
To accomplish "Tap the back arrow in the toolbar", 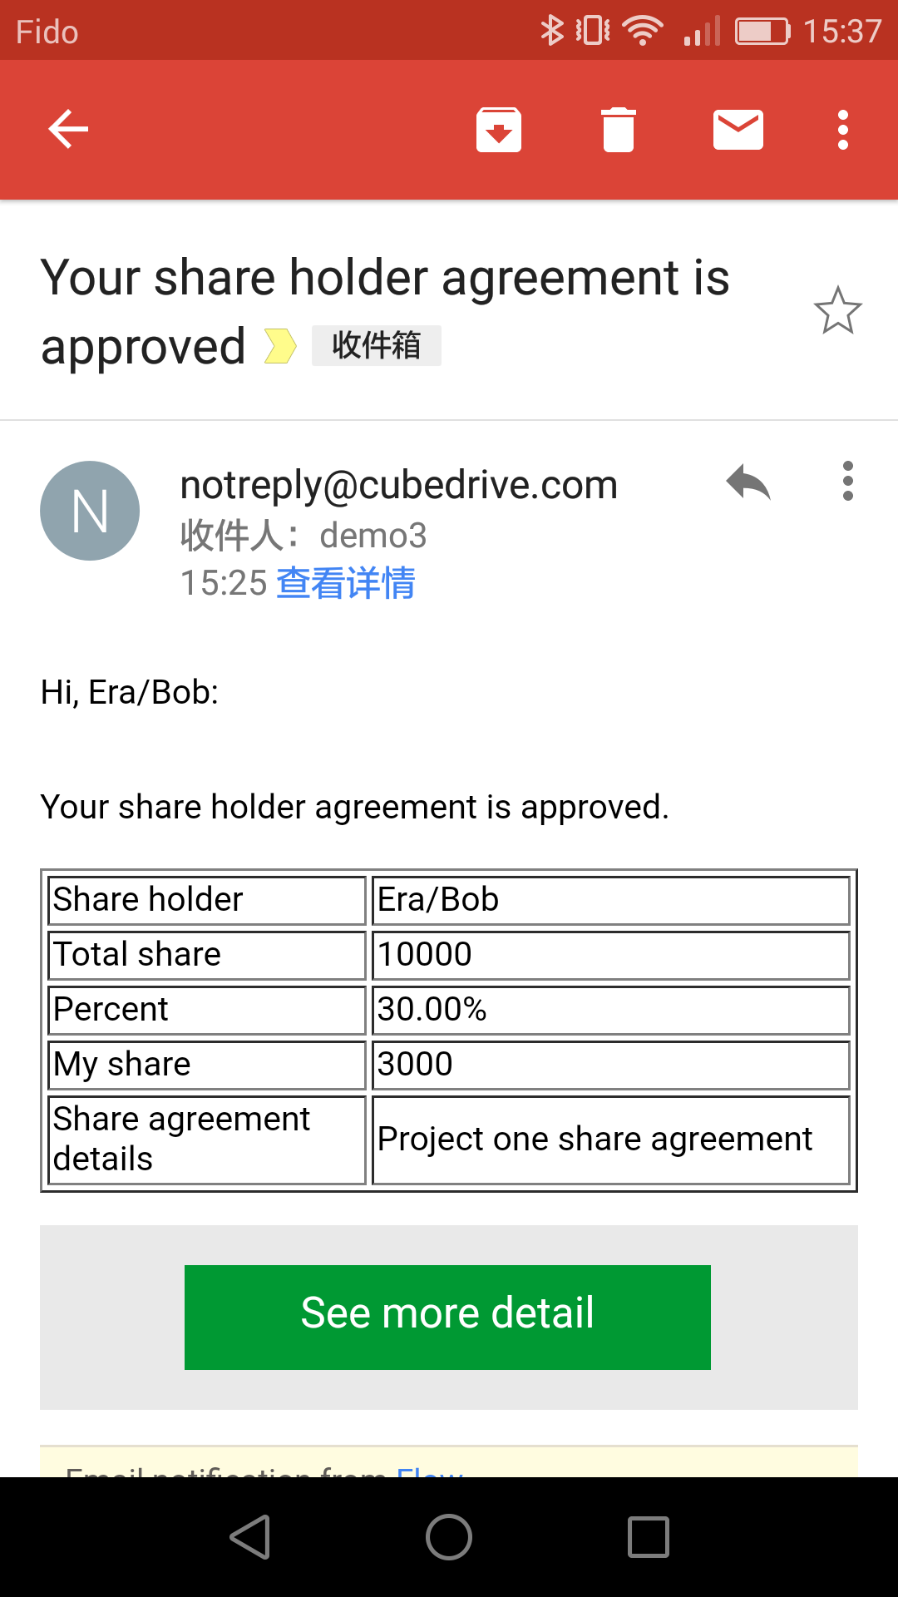I will (x=68, y=130).
